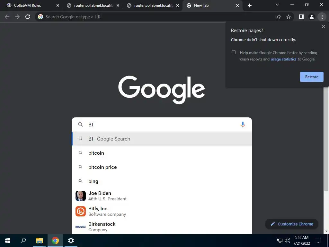Image resolution: width=329 pixels, height=247 pixels.
Task: Switch to the second router.collabnet.local tab
Action: coord(153,5)
